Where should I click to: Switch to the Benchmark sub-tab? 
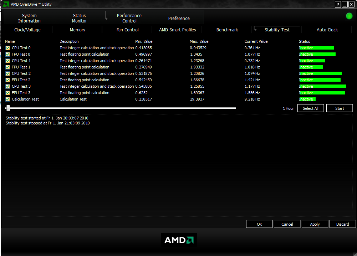pos(227,30)
